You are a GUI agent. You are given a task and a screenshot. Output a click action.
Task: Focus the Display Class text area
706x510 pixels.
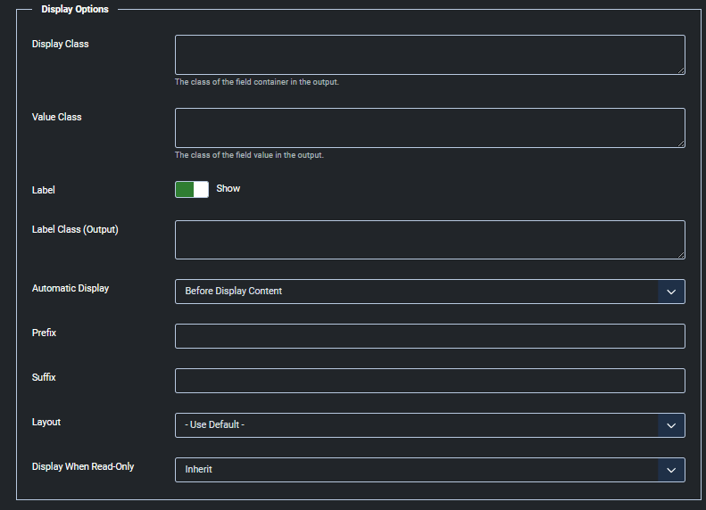(429, 54)
